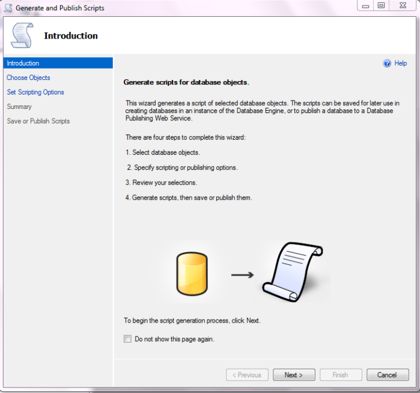This screenshot has height=393, width=420.
Task: Click the blue question mark Help icon
Action: coord(387,63)
